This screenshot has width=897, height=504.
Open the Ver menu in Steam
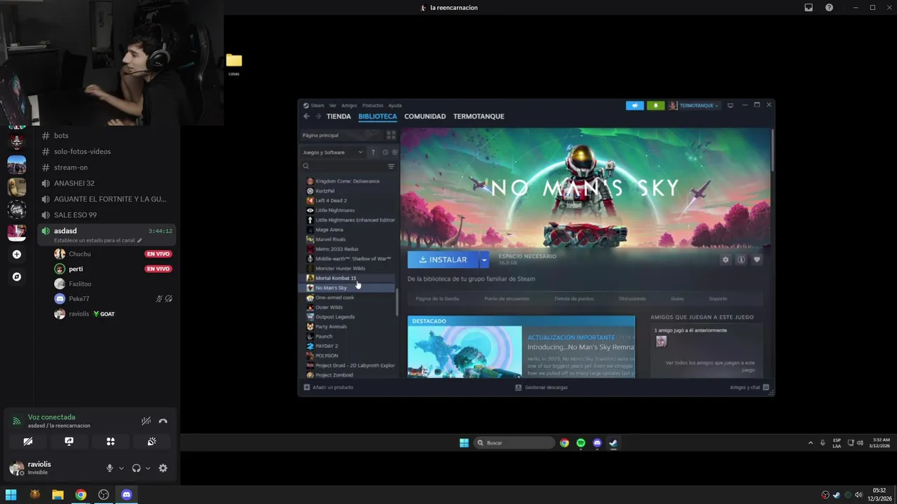click(x=333, y=106)
